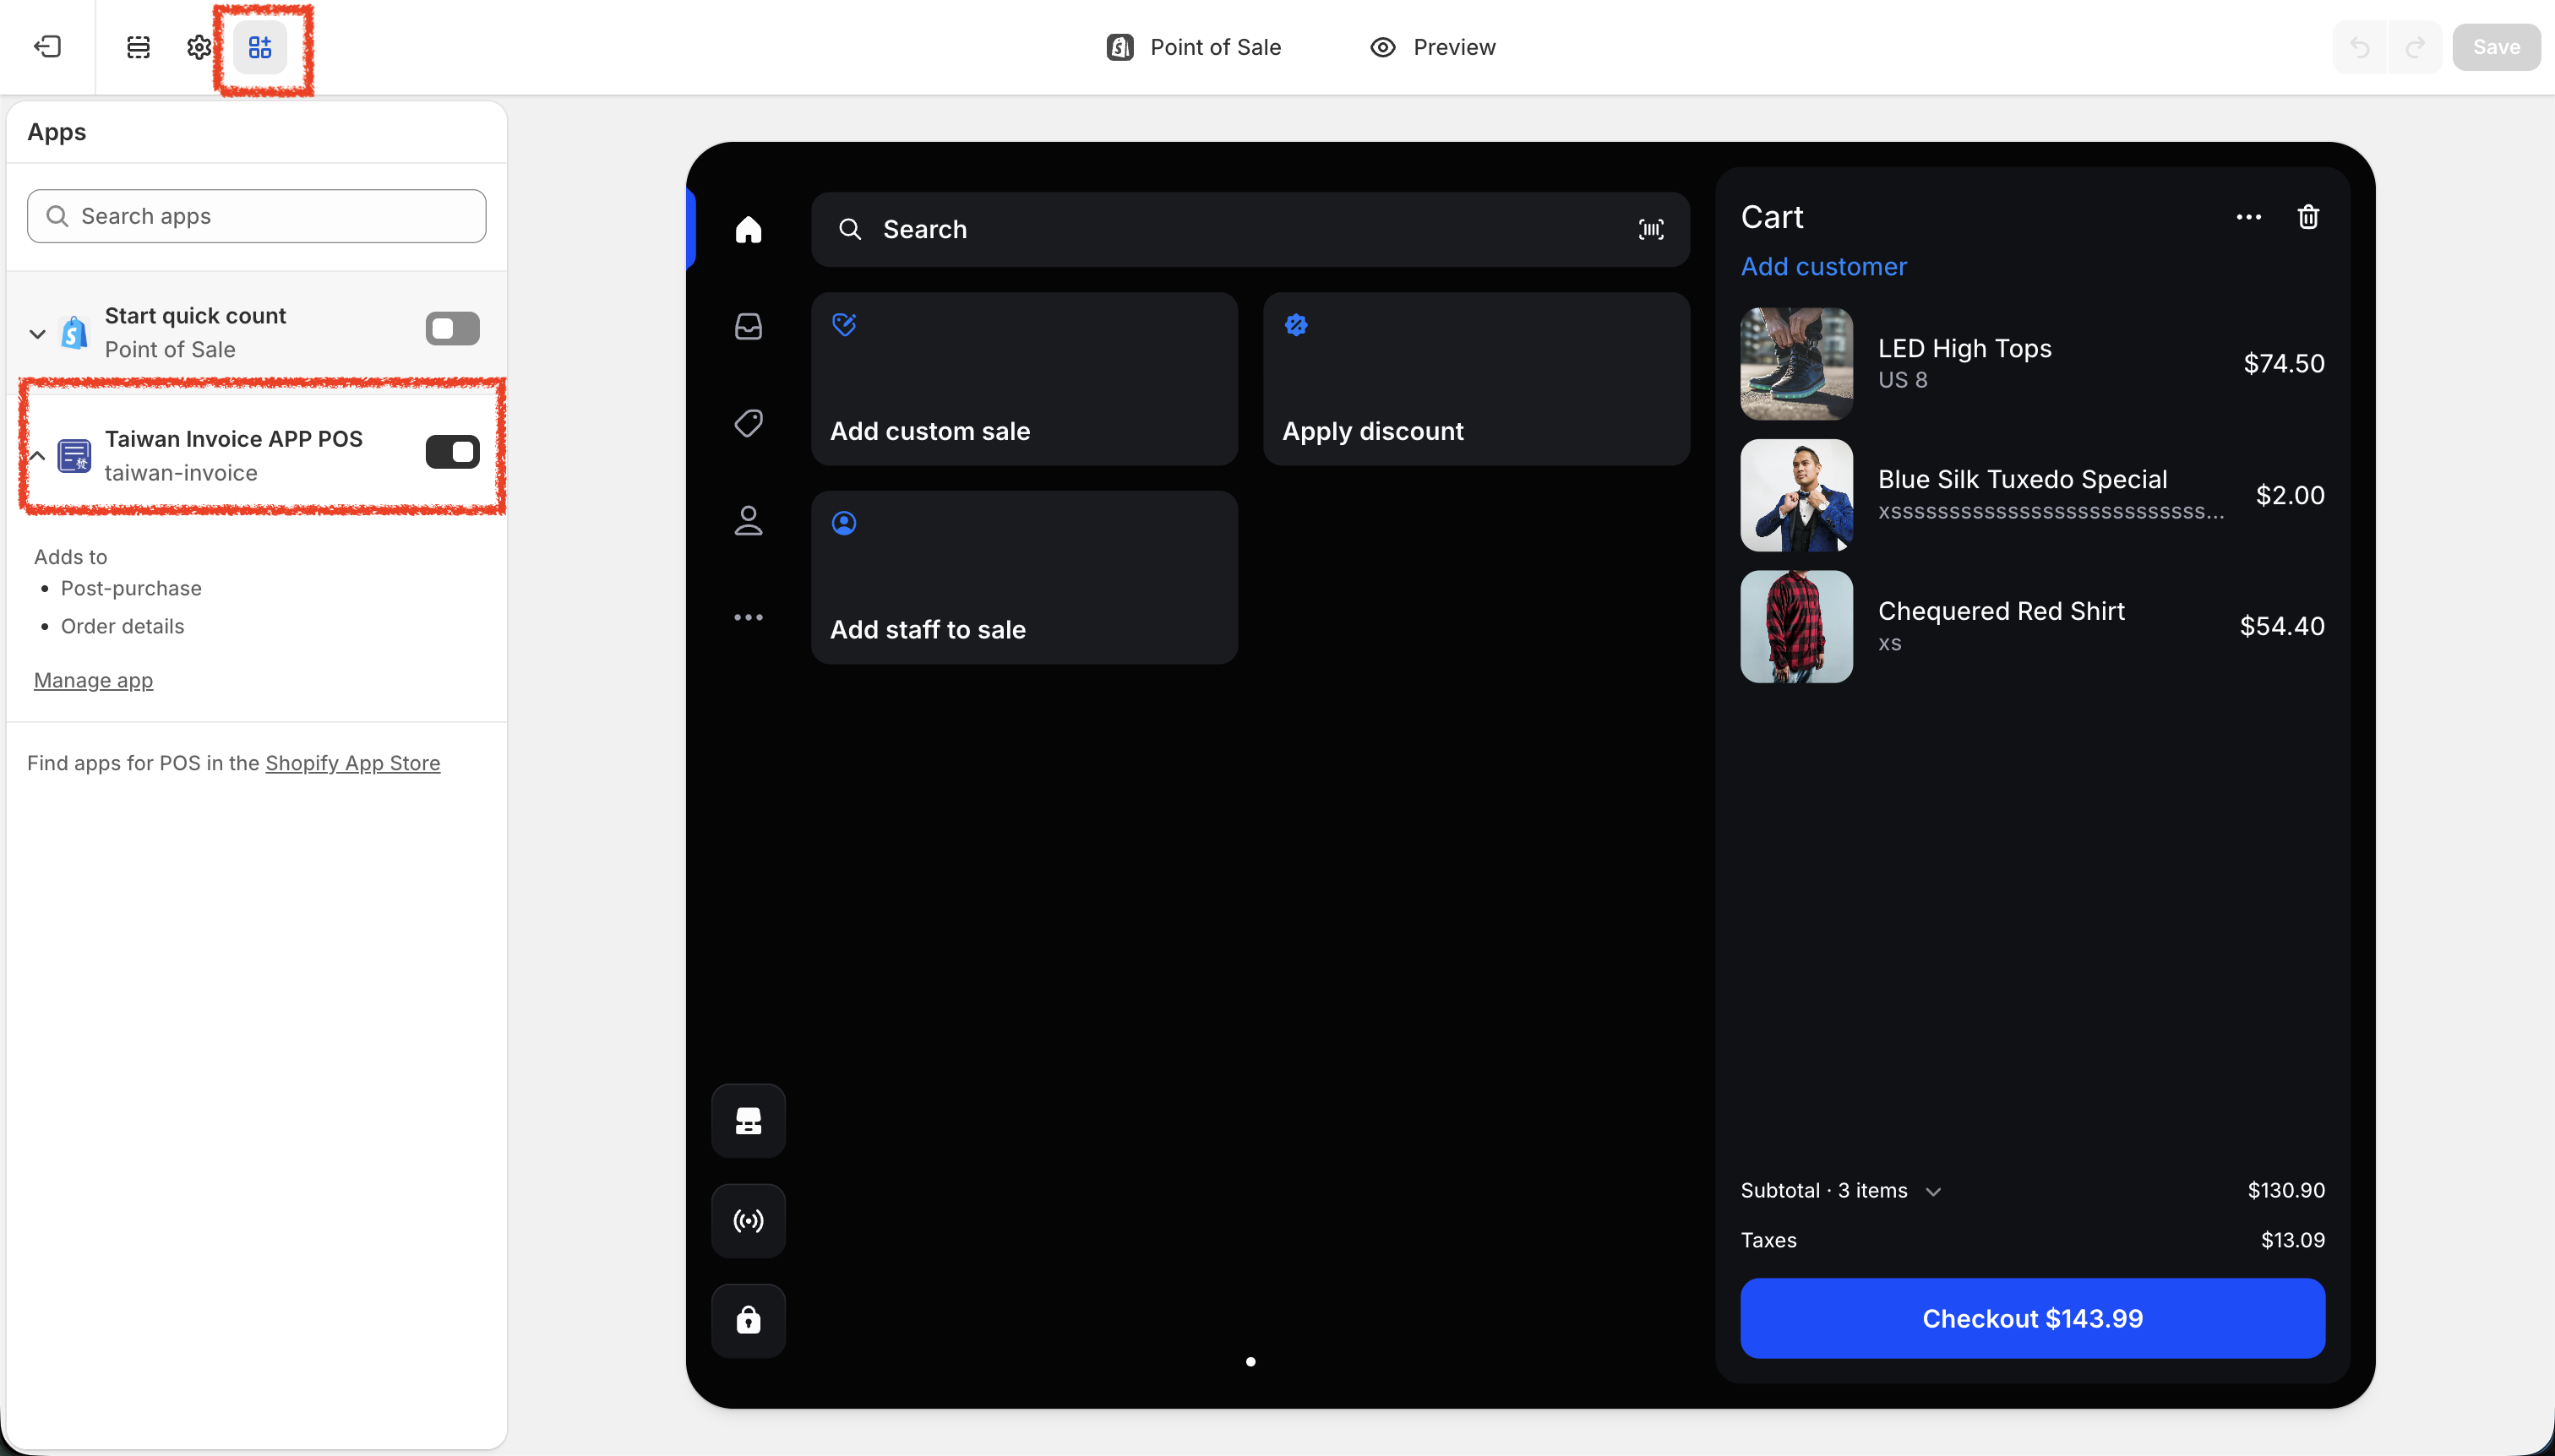
Task: Open the POS sidebar more dots
Action: [x=749, y=617]
